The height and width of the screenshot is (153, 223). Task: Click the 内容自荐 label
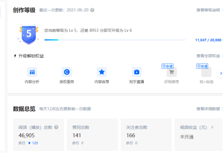[102, 82]
